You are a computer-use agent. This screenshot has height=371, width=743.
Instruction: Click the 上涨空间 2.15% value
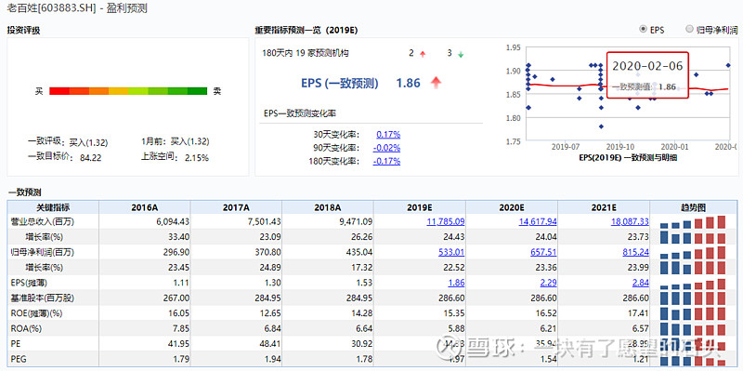coord(197,157)
